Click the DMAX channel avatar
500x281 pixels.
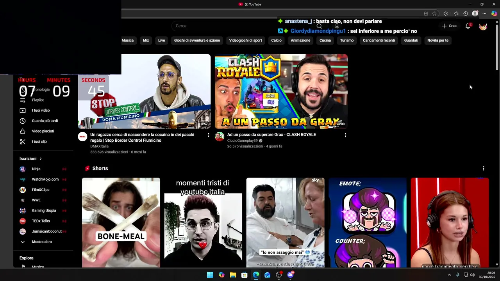click(x=82, y=137)
